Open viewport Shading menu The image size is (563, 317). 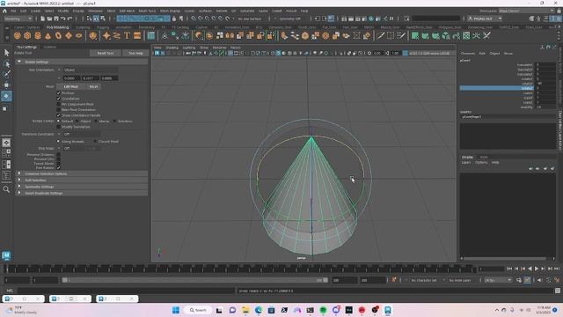[x=172, y=48]
